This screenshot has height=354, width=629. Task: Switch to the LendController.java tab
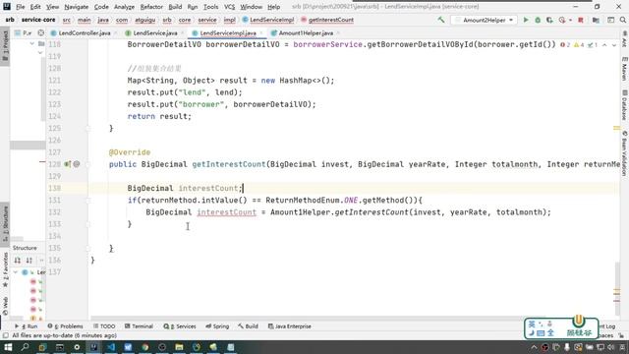84,32
